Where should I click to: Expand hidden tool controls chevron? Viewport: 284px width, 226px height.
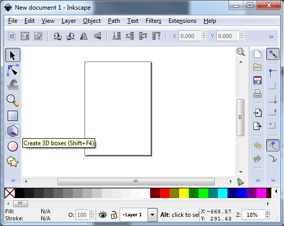point(271,37)
